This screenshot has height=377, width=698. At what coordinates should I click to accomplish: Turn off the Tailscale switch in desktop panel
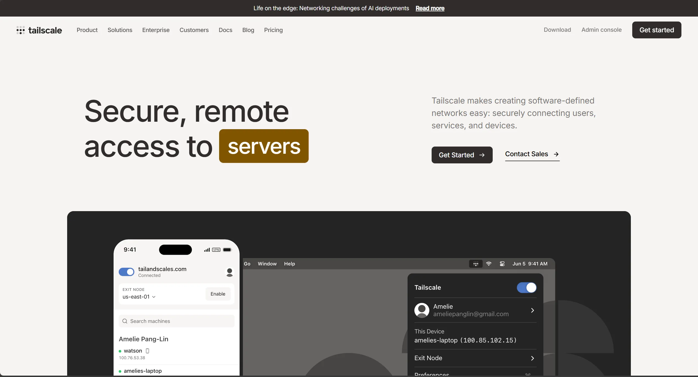(526, 288)
